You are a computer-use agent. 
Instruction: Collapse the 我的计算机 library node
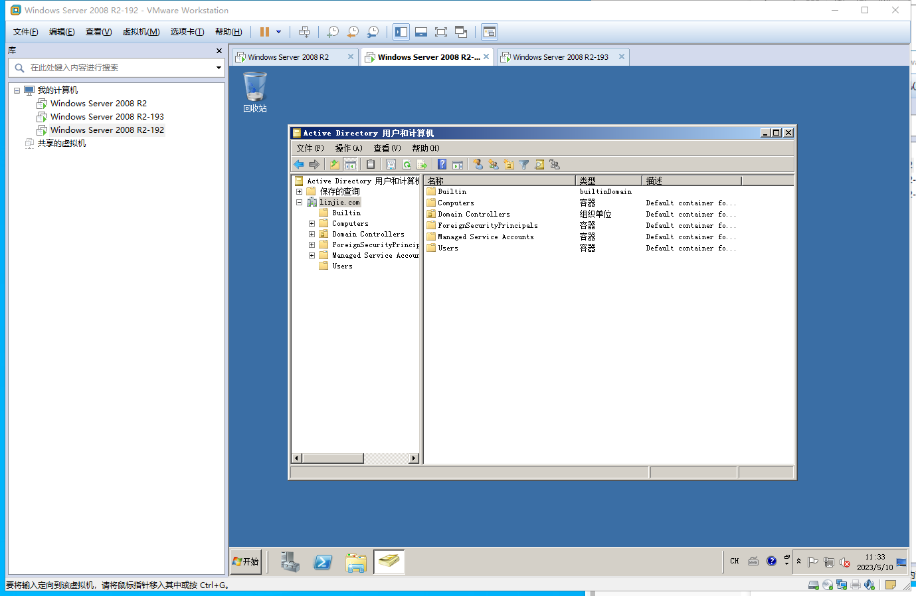pyautogui.click(x=17, y=90)
